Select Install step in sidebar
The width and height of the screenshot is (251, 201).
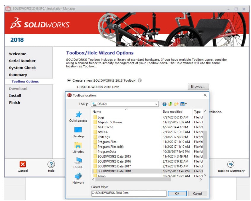(15, 95)
